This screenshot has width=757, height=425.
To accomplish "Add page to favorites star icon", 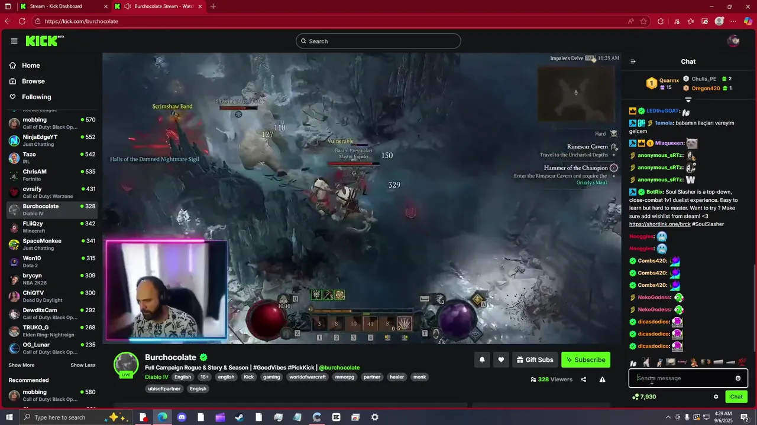I will coord(644,21).
